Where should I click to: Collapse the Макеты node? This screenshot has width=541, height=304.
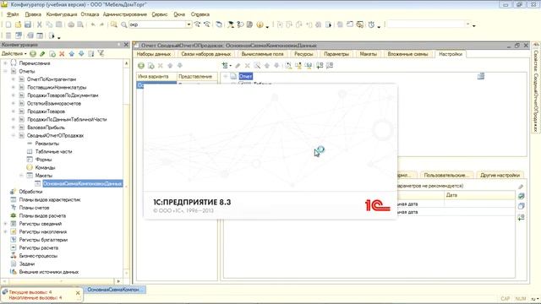tap(21, 176)
